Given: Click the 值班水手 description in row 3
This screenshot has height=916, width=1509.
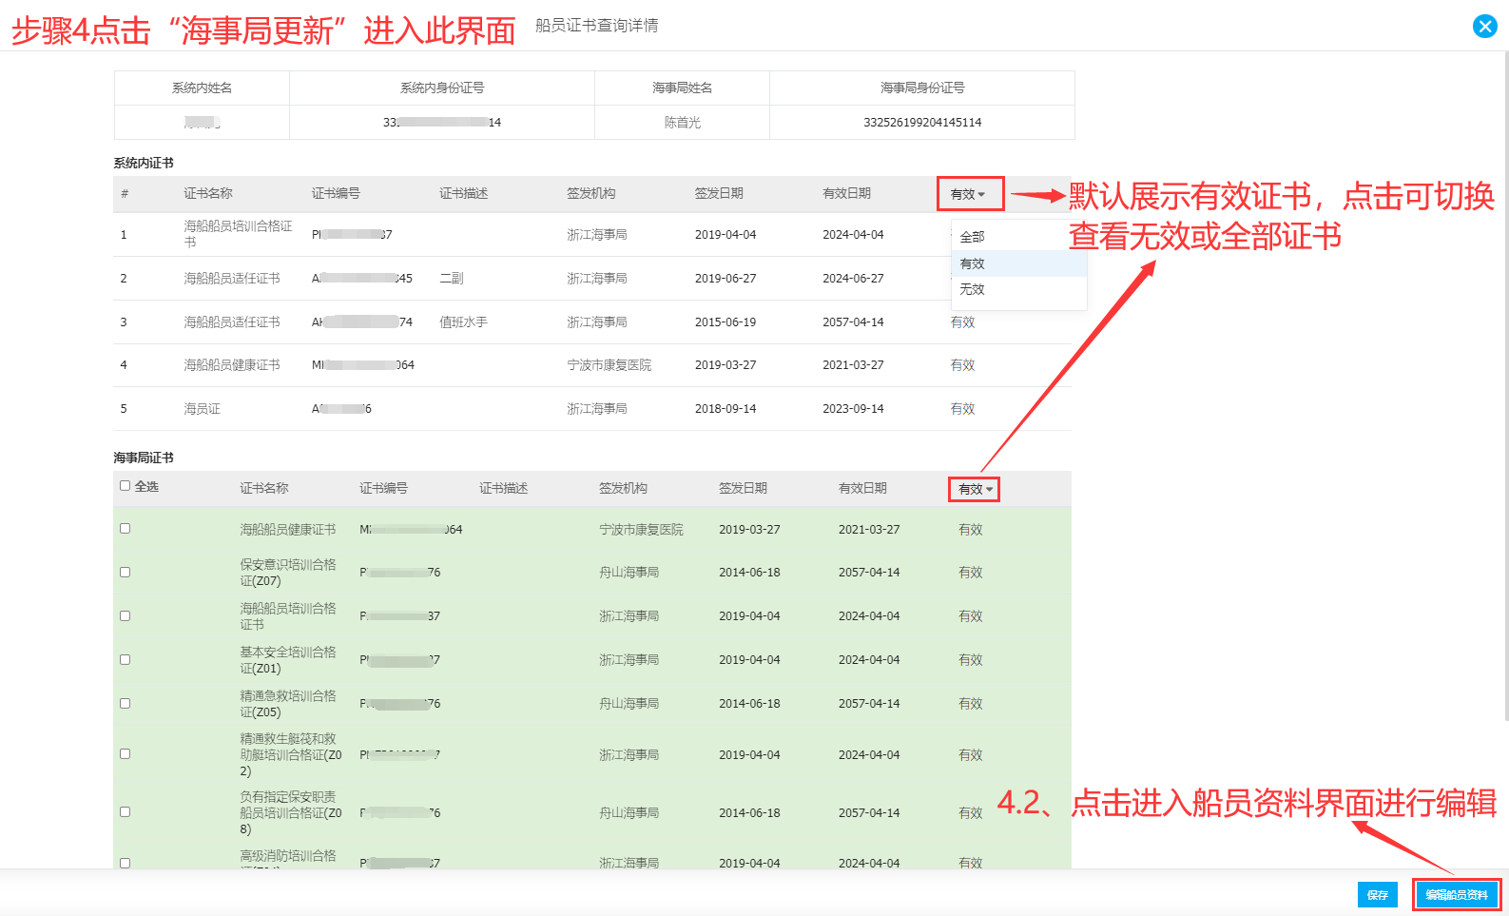Looking at the screenshot, I should 463,322.
